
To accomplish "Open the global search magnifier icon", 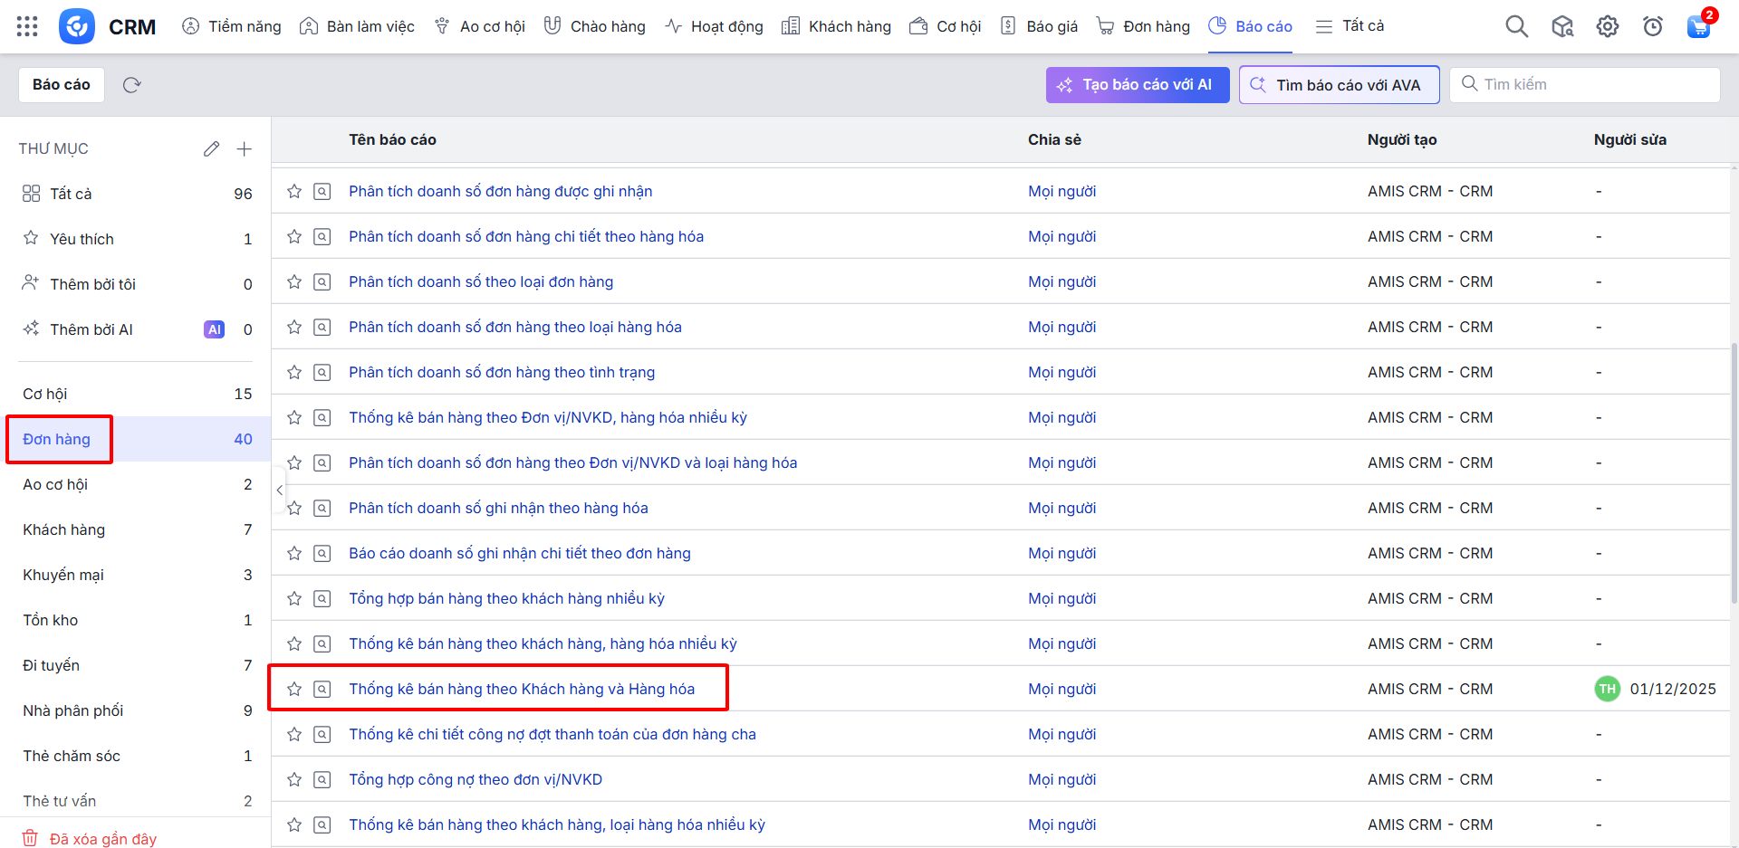I will [x=1516, y=26].
